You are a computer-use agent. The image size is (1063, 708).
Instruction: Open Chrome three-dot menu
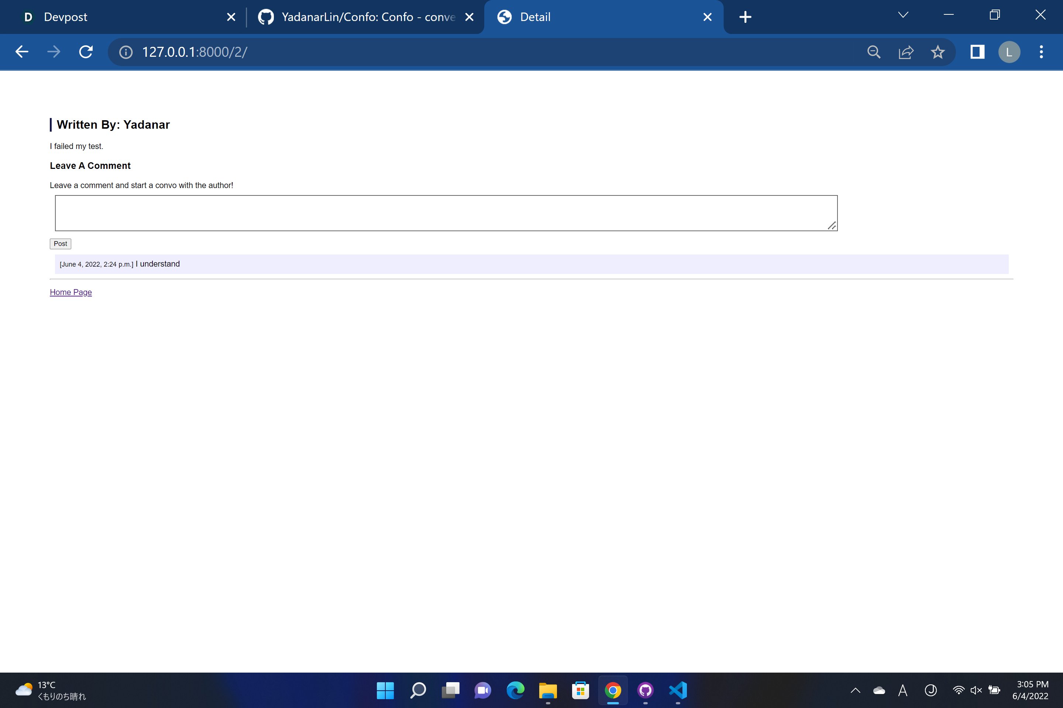1041,52
